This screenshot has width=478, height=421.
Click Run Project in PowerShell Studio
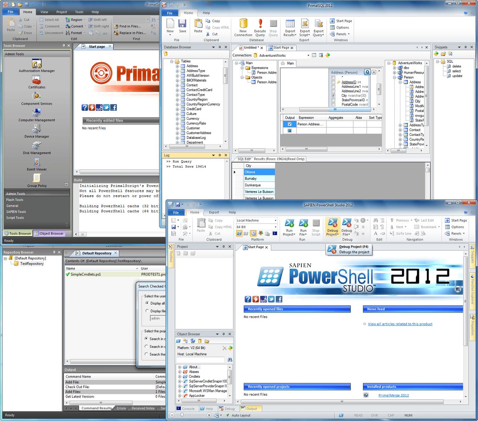289,227
